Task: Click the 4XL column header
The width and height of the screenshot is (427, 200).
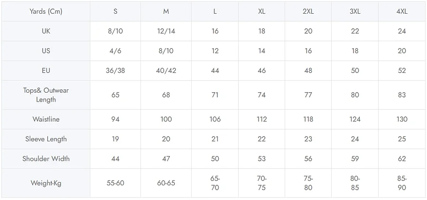Action: (402, 11)
